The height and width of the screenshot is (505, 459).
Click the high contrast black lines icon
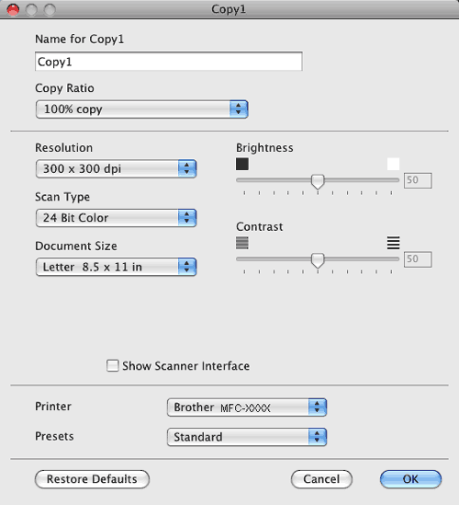[393, 243]
